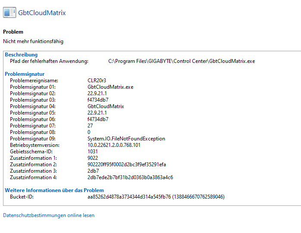Click the GbtCloudMatrix application icon
Viewport: 301px width, 233px height.
[9, 12]
